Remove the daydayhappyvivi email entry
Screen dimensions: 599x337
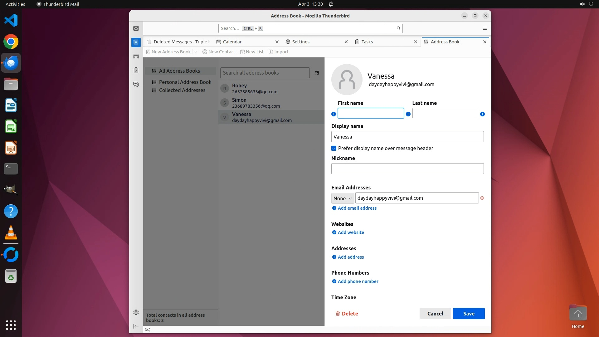(482, 198)
